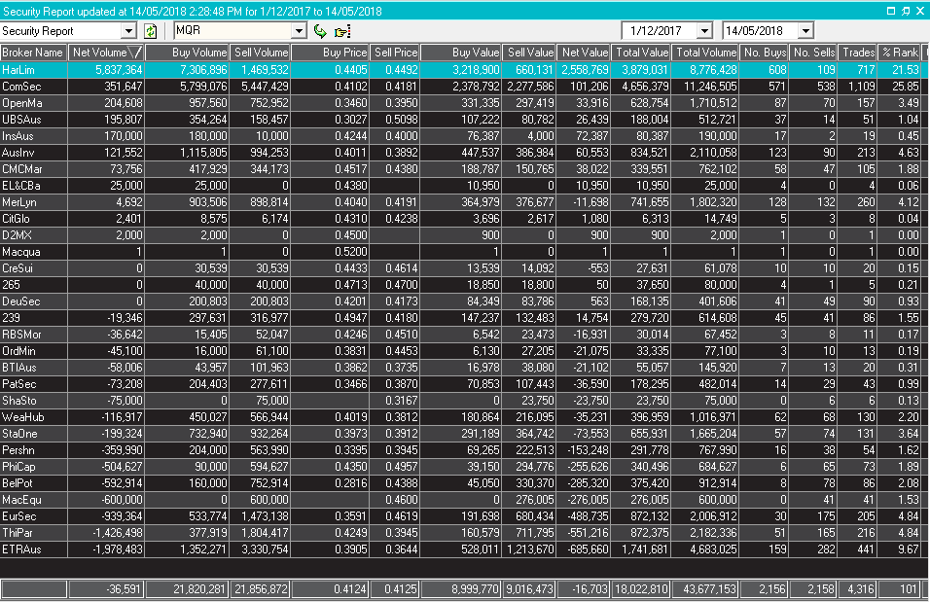Click the 5,837,364 net volume cell
This screenshot has height=602, width=930.
pos(106,69)
